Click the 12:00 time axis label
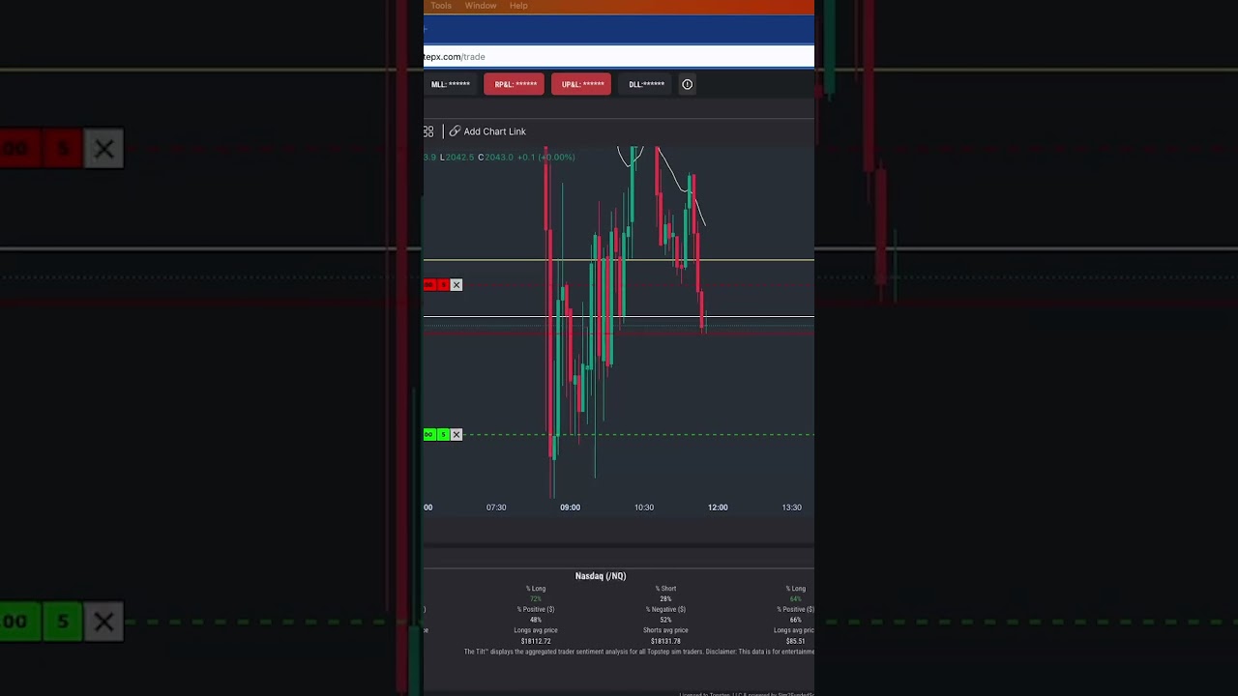The height and width of the screenshot is (696, 1238). (x=718, y=507)
